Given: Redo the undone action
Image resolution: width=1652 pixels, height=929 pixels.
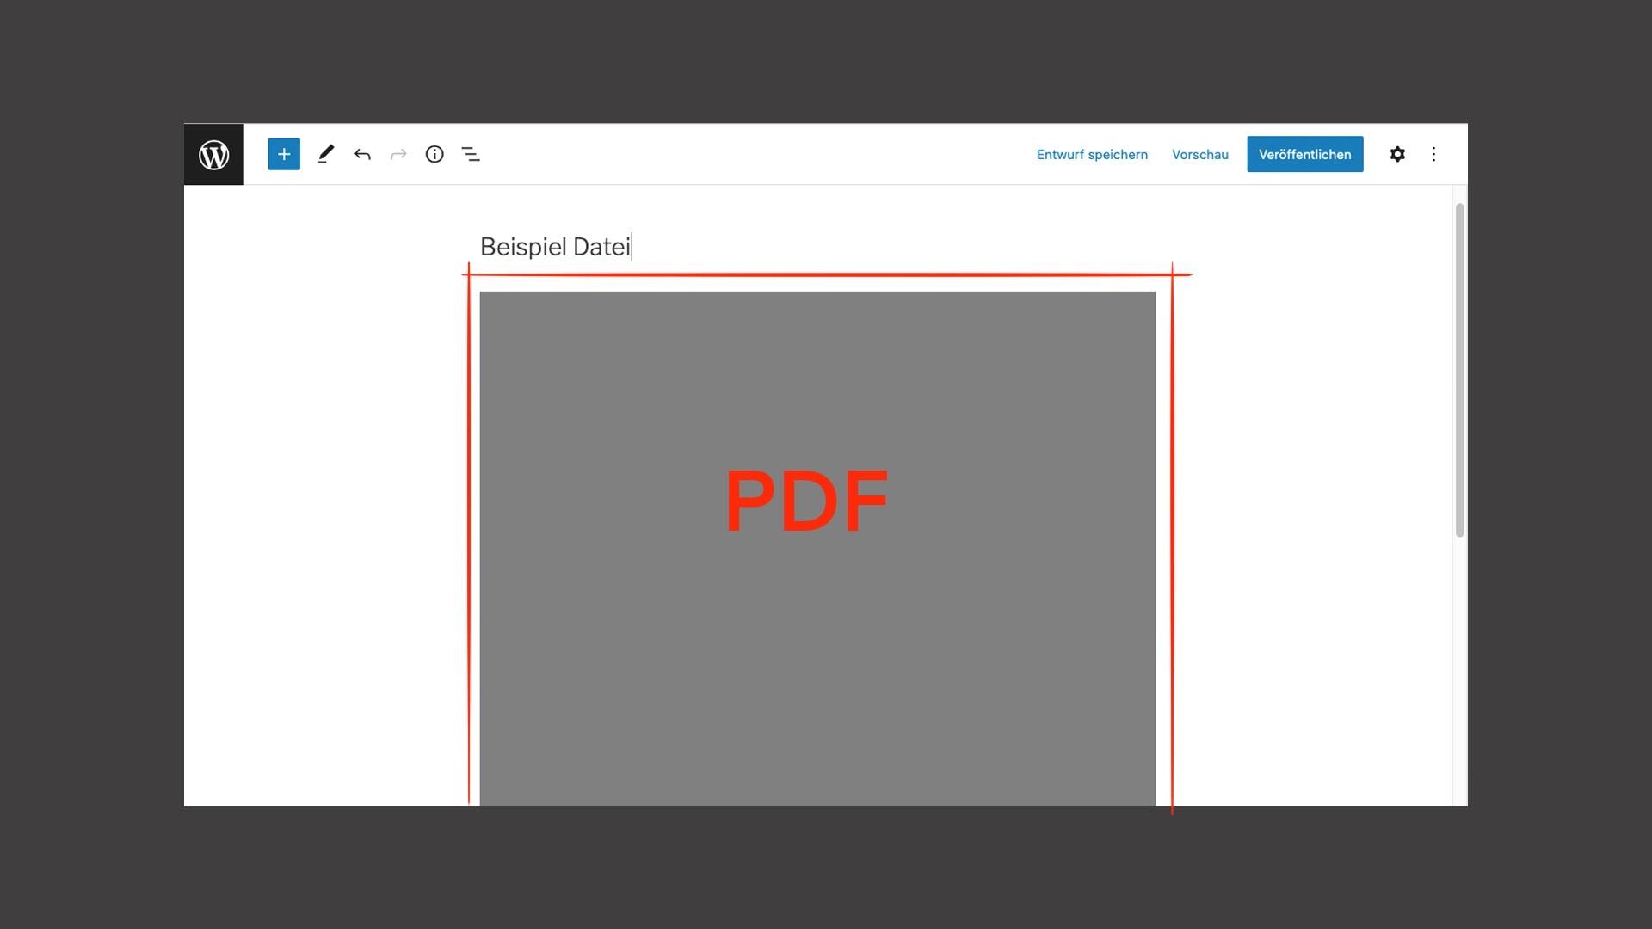Looking at the screenshot, I should [398, 154].
